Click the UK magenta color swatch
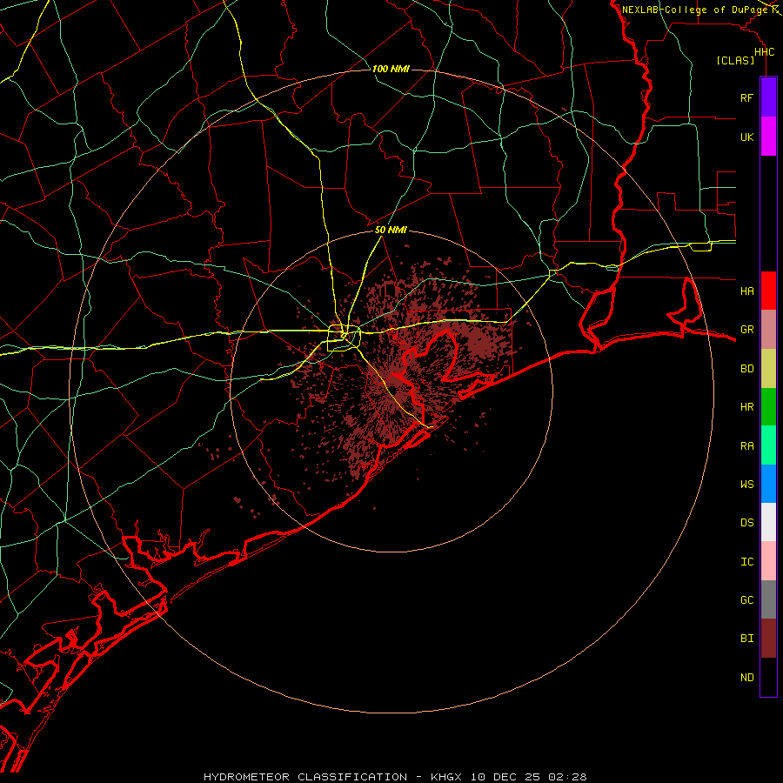 coord(768,137)
